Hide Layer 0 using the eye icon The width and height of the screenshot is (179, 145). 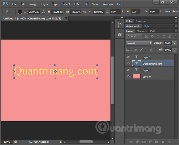(128, 77)
